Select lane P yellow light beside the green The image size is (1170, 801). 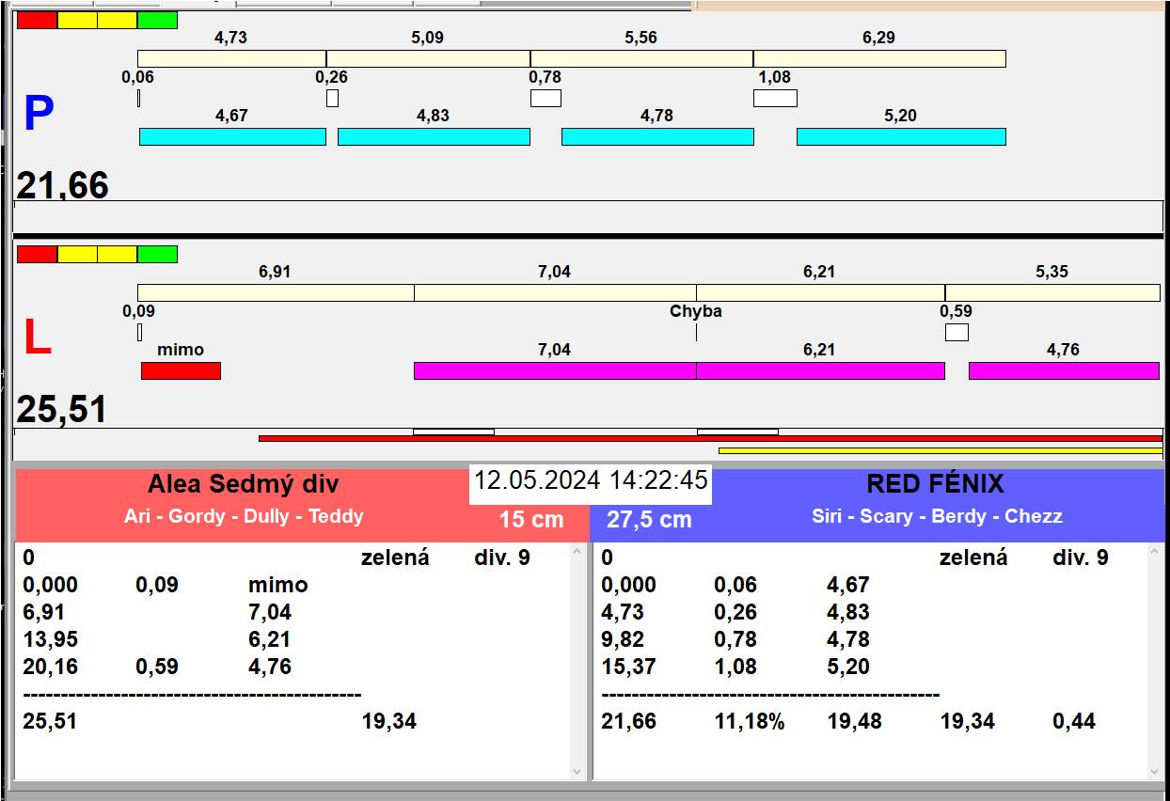pos(118,20)
